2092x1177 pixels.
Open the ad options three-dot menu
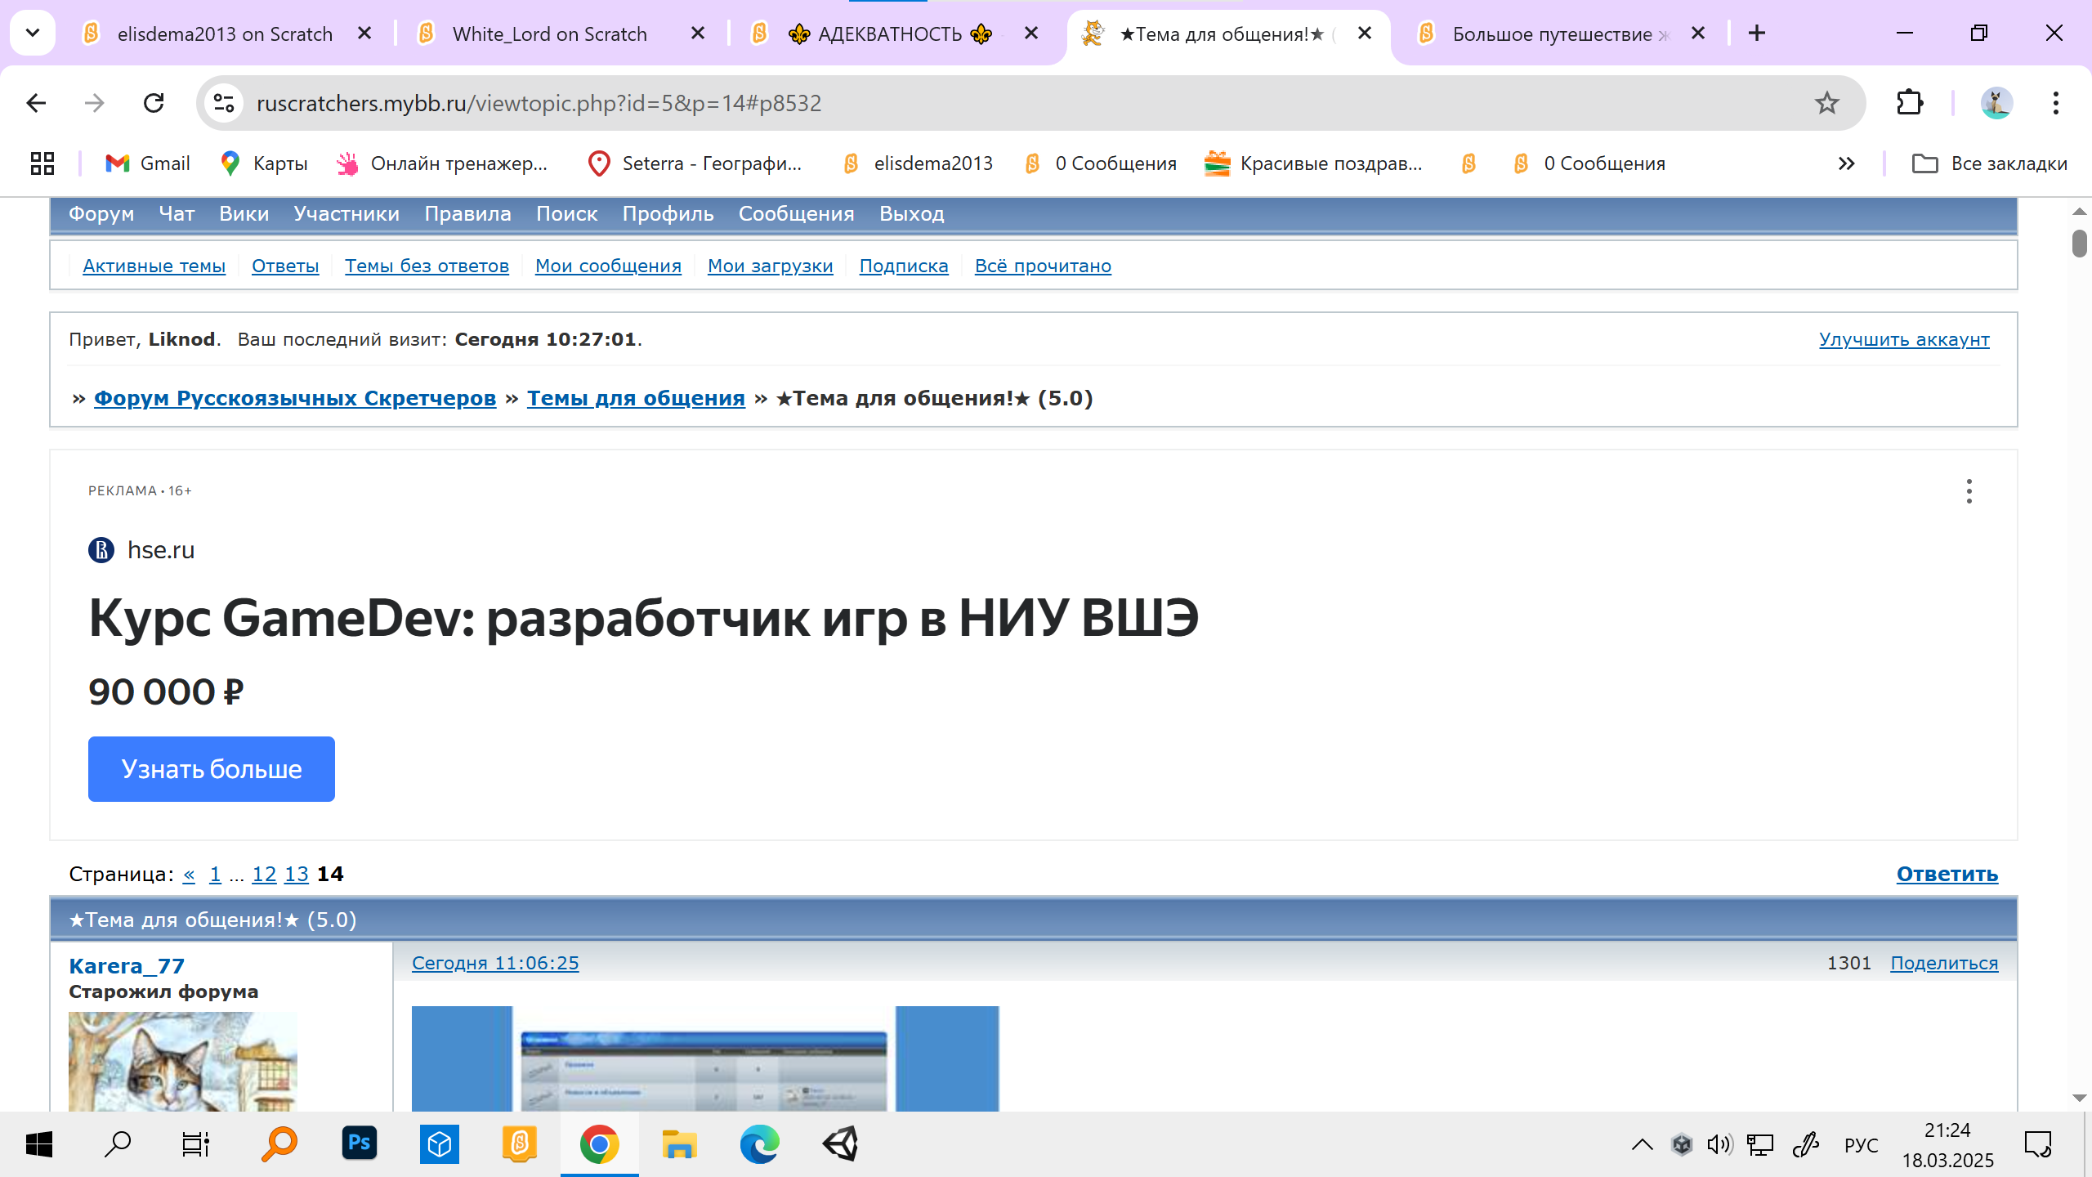click(x=1969, y=491)
